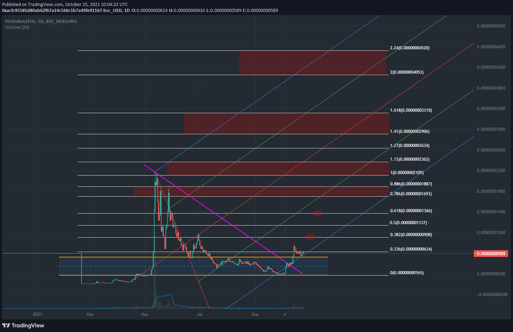Click the high value H:0.00000000633 in the header

[187, 11]
